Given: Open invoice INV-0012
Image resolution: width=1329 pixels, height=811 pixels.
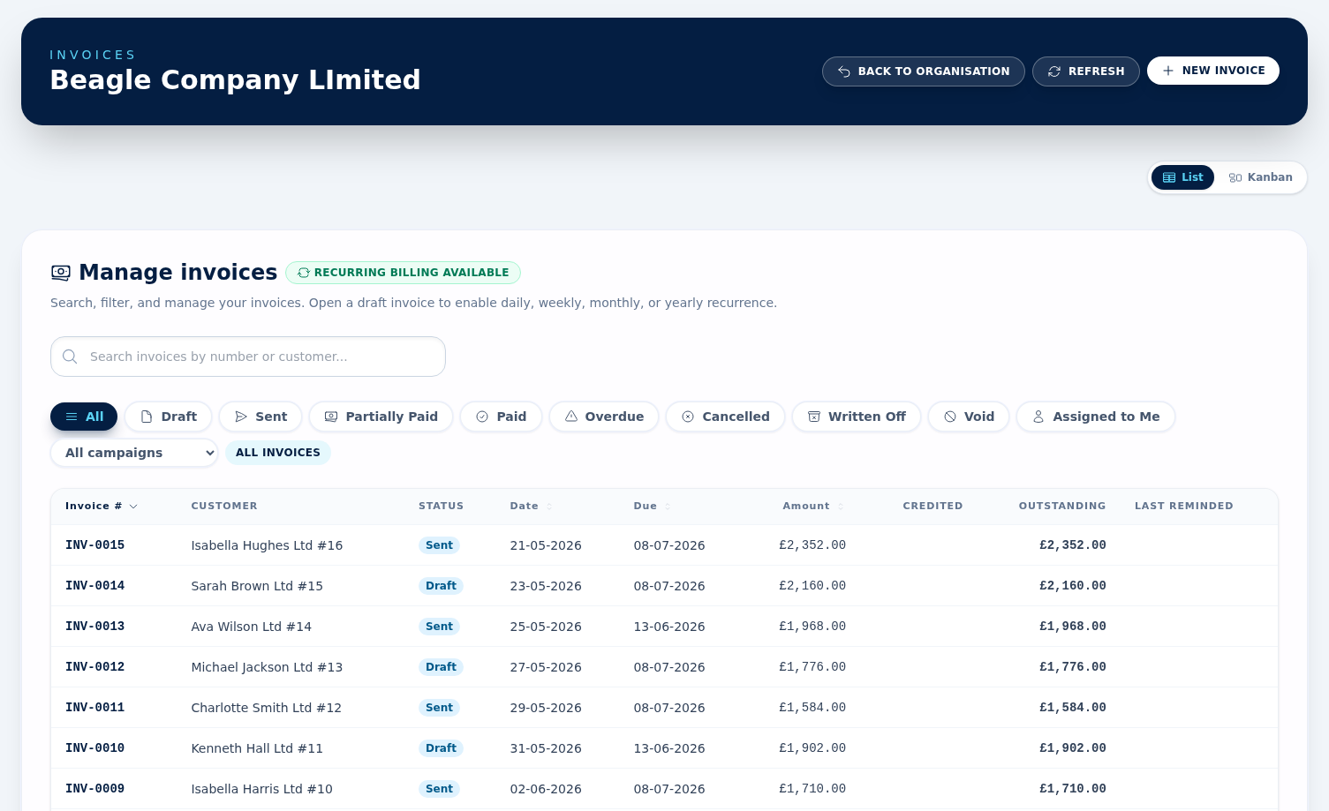Looking at the screenshot, I should point(94,667).
